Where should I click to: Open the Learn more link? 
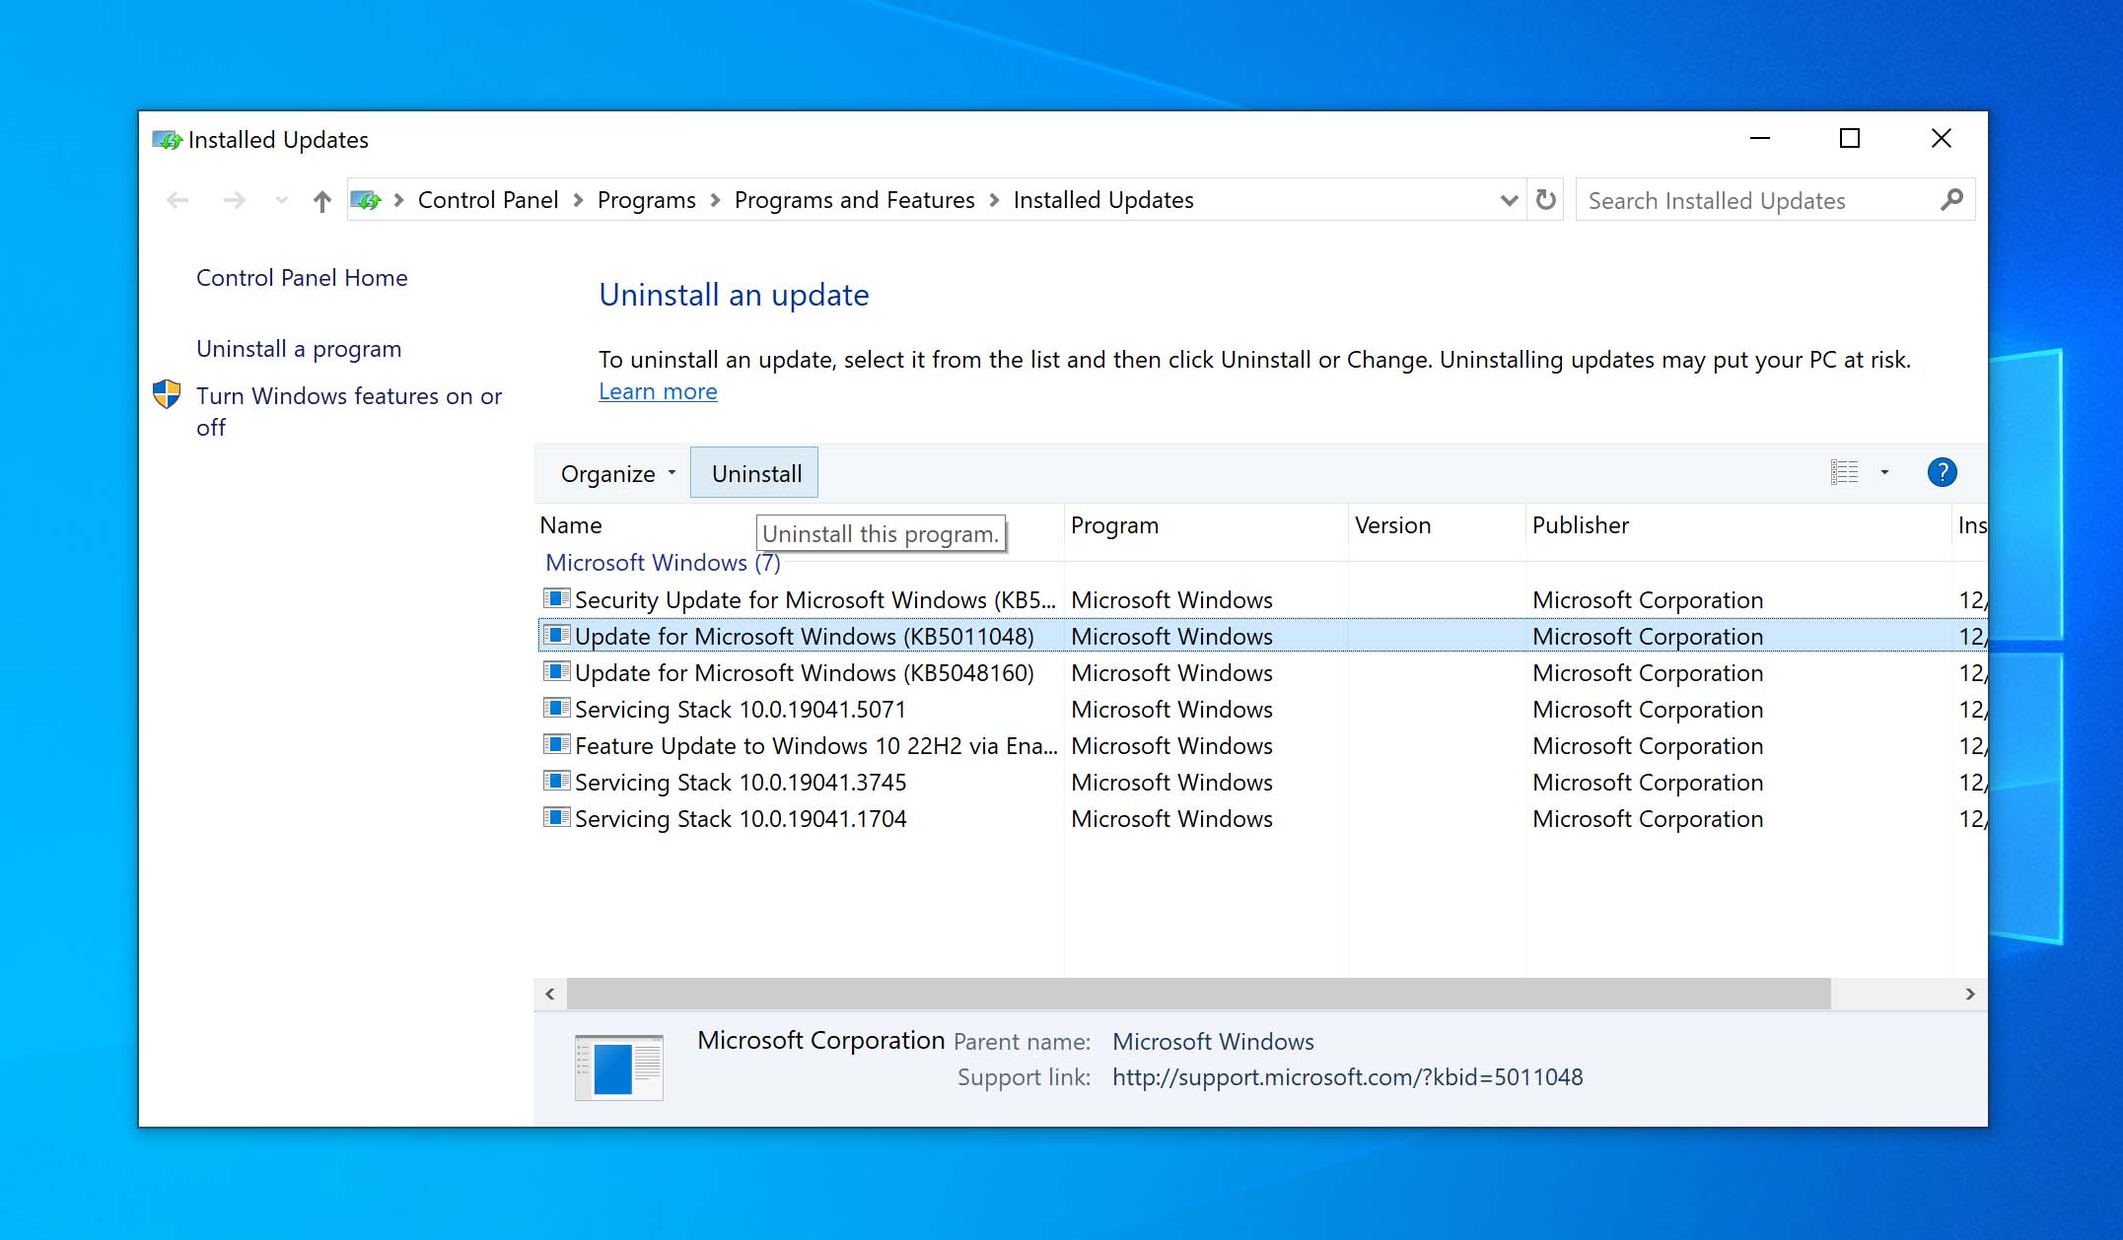658,391
